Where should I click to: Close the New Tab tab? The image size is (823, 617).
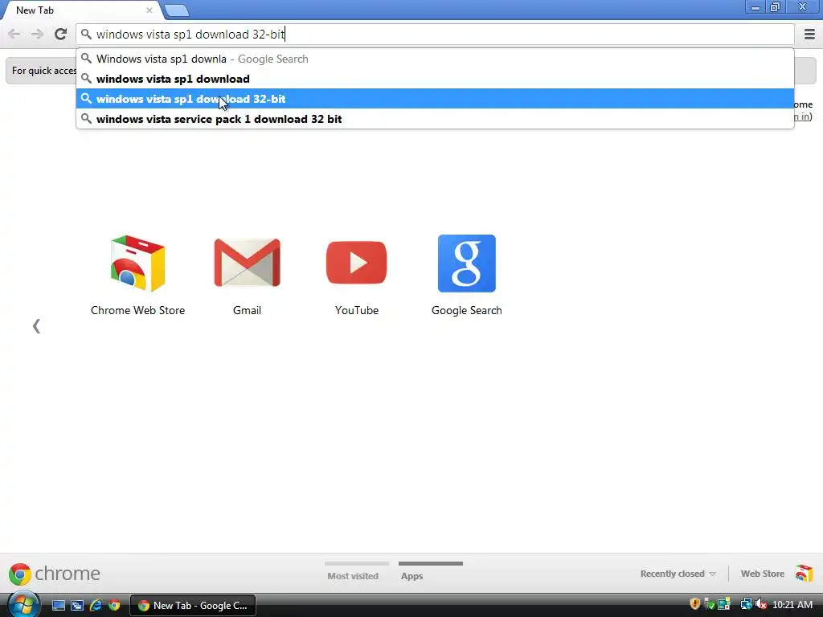[x=149, y=10]
